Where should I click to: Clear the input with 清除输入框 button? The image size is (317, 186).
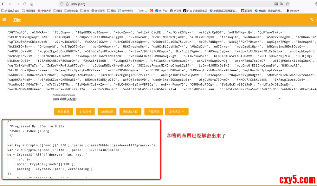130,112
